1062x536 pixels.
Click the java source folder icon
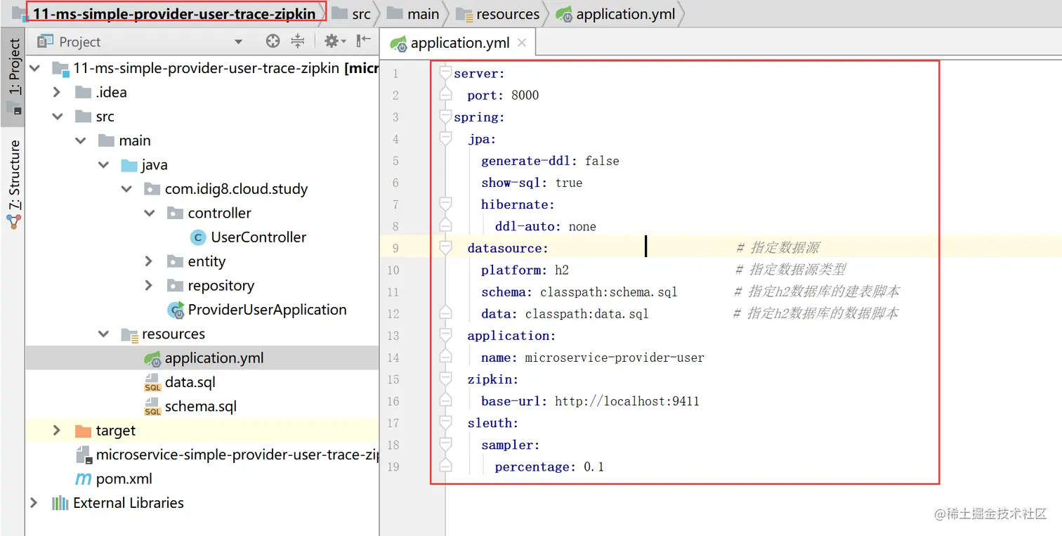pos(129,165)
